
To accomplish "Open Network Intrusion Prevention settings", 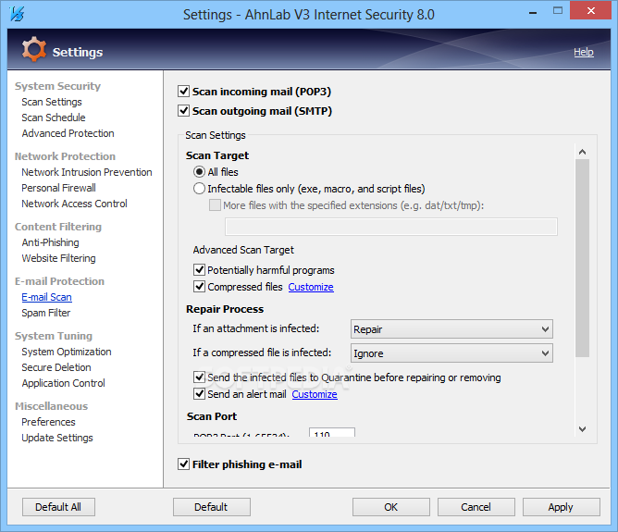I will point(87,172).
